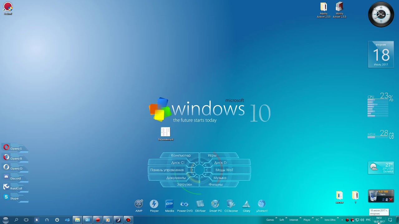Open Диск C: in the circular menu

tap(178, 163)
